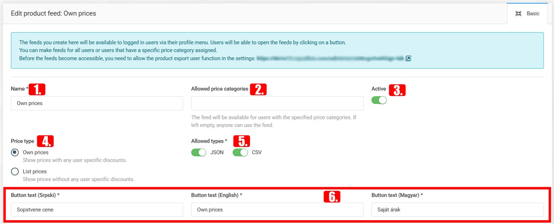Open the Allowed price categories field
The image size is (554, 224).
277,103
